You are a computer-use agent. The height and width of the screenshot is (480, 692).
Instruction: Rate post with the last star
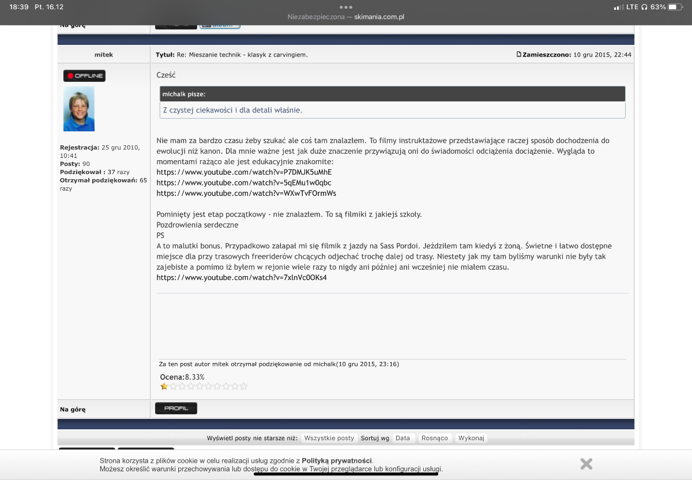coord(244,386)
